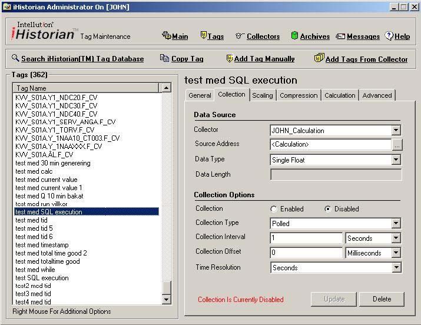The image size is (421, 325).
Task: Expand the Data Type dropdown
Action: click(396, 160)
